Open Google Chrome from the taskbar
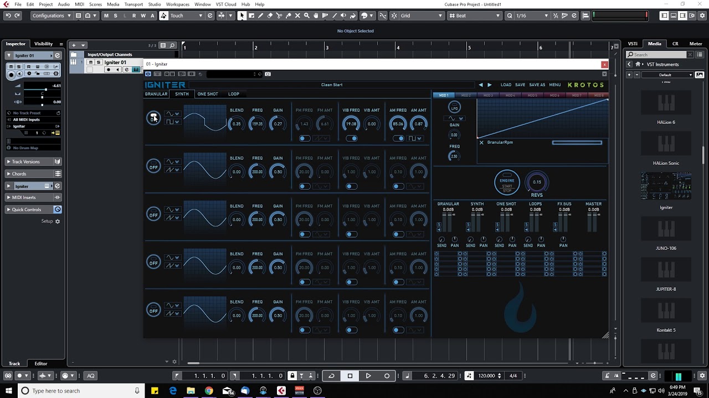The height and width of the screenshot is (398, 709). coord(209,391)
